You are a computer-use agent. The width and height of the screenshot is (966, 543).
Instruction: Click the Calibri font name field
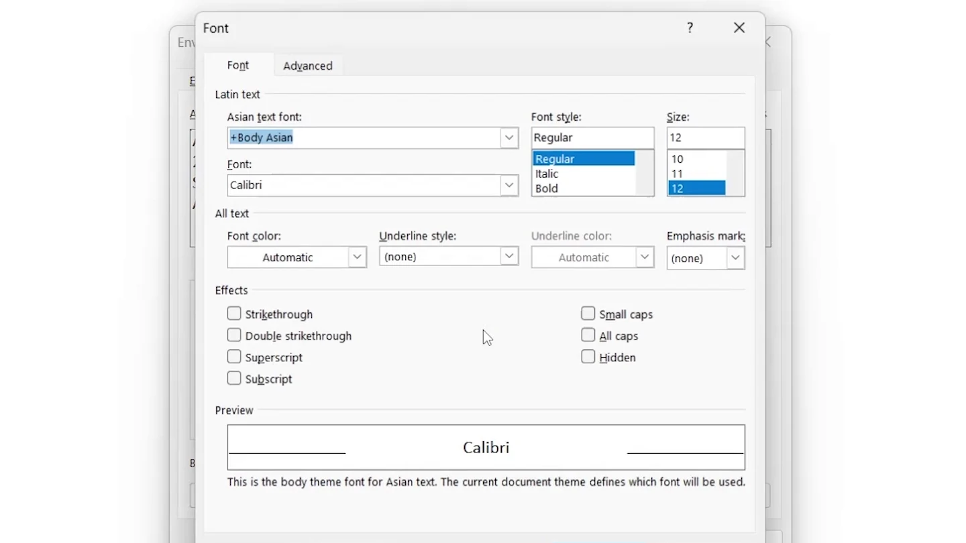pyautogui.click(x=364, y=186)
